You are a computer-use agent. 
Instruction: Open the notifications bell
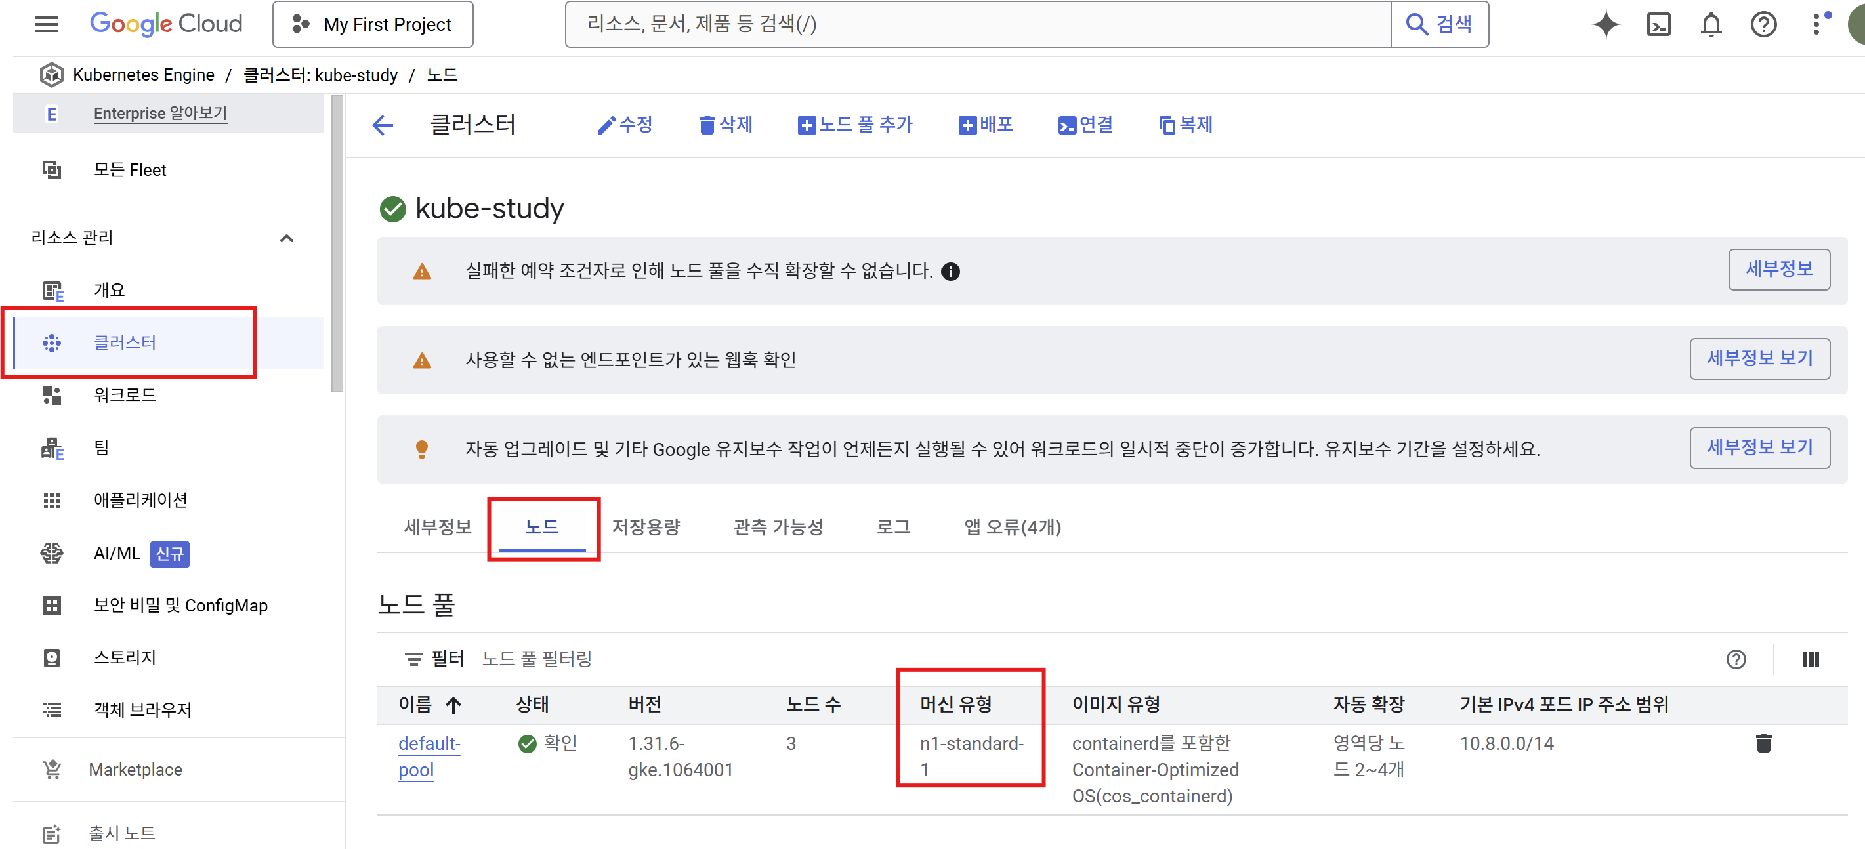click(x=1710, y=25)
